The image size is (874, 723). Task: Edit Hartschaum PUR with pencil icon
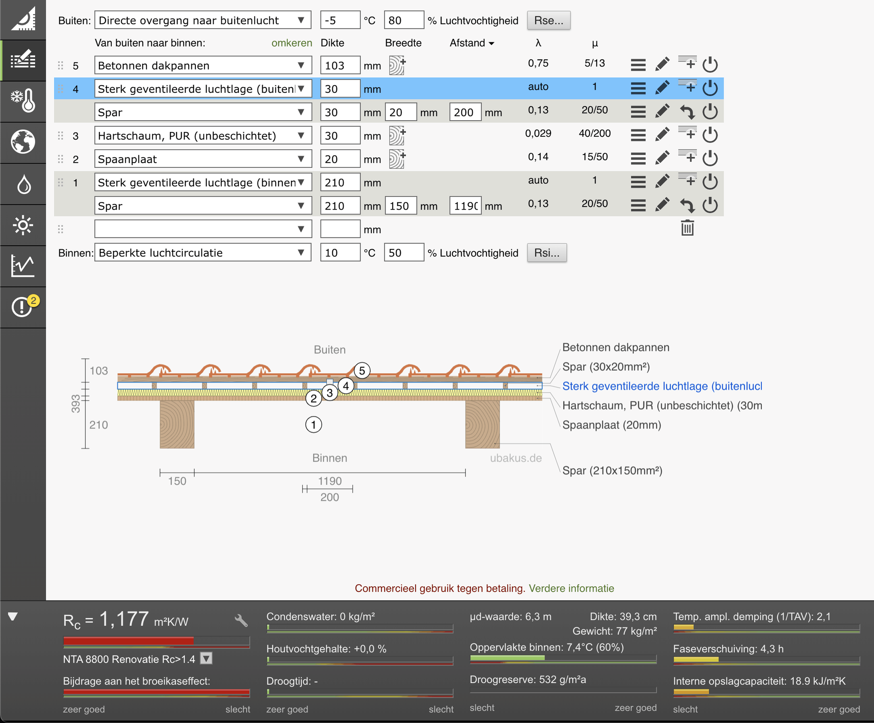pos(662,135)
